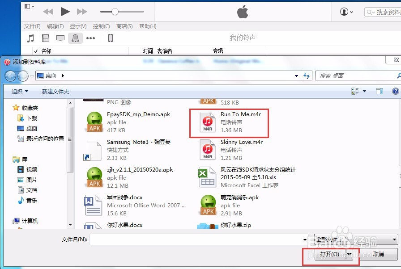Open the 显示(V) menu in iTunes
The height and width of the screenshot is (269, 401).
point(78,26)
